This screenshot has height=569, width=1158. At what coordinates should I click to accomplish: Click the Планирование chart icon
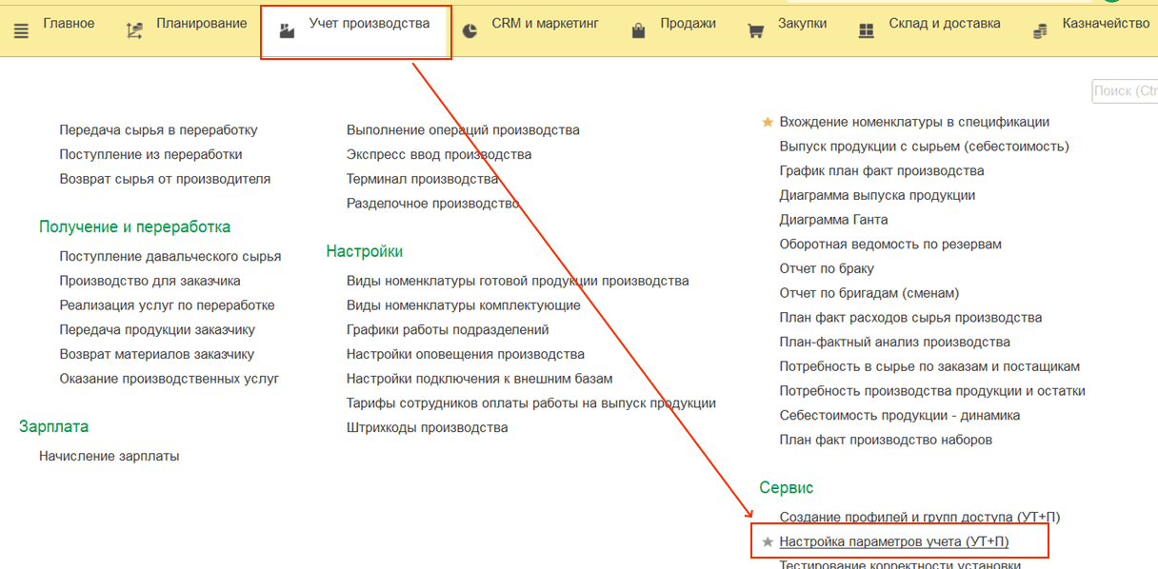coord(134,30)
